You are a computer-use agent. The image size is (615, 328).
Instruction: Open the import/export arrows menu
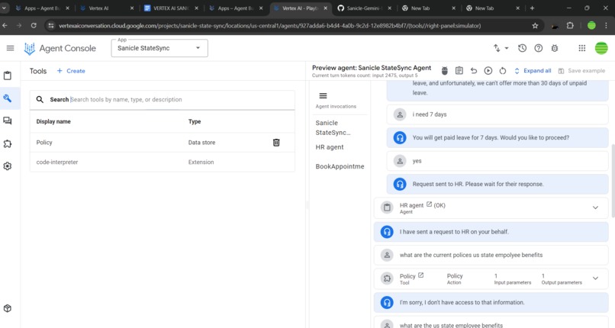[501, 48]
